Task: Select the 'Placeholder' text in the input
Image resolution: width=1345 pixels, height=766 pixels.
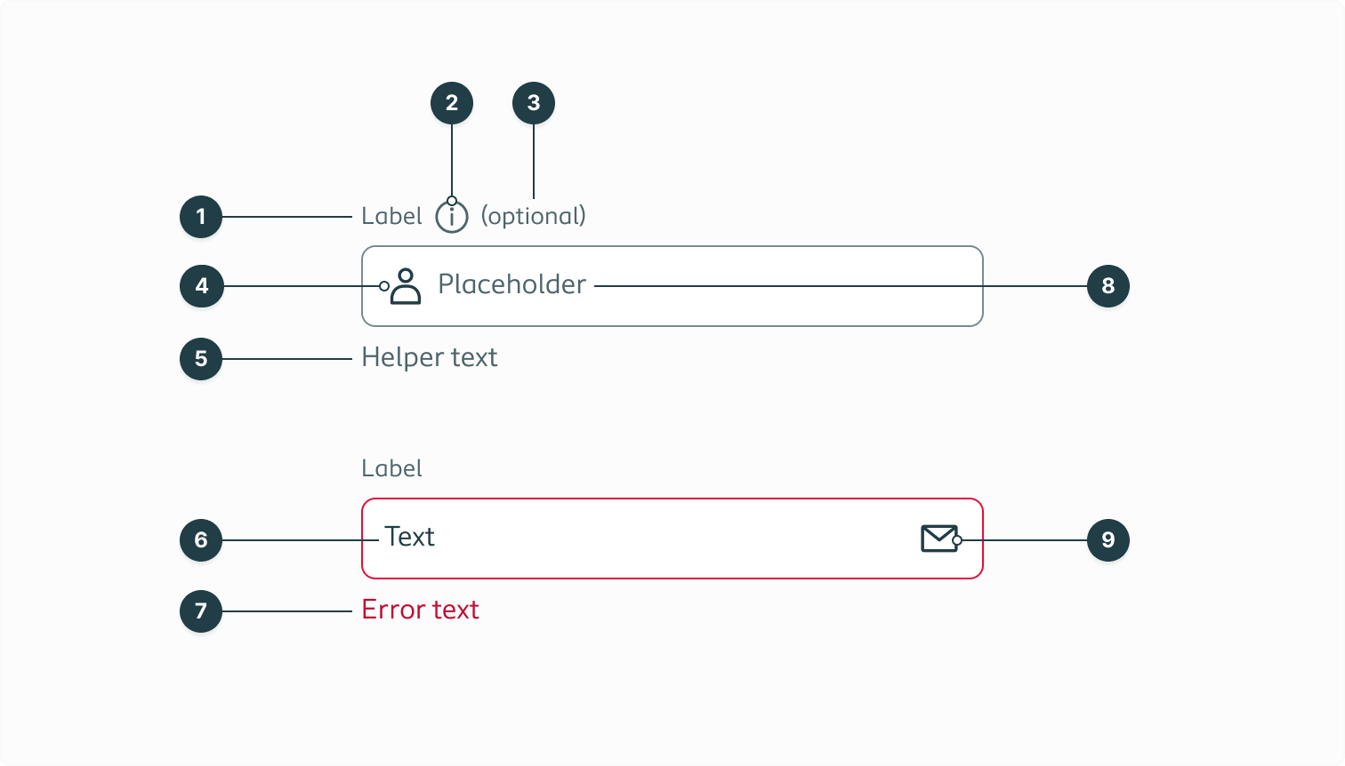Action: [x=511, y=285]
